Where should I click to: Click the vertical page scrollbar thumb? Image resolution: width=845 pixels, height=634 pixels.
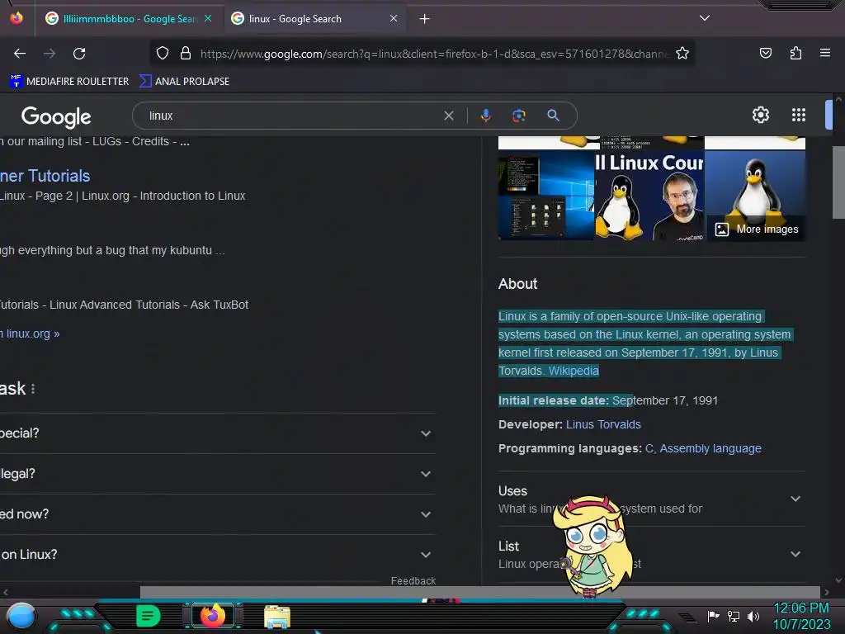pyautogui.click(x=838, y=182)
